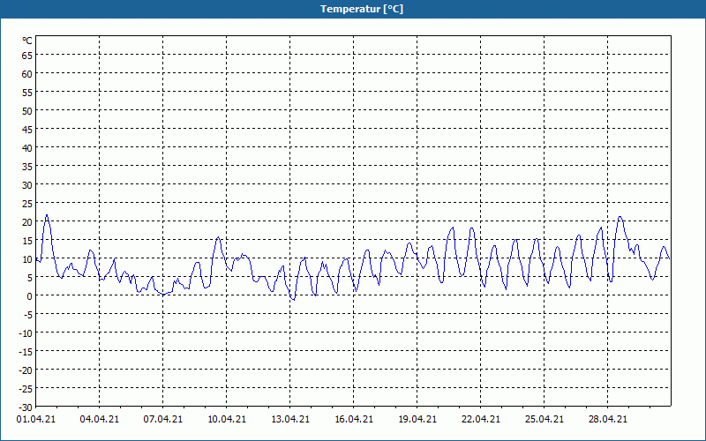Image resolution: width=706 pixels, height=441 pixels.
Task: Click the °C unit label on the y-axis
Action: 27,41
